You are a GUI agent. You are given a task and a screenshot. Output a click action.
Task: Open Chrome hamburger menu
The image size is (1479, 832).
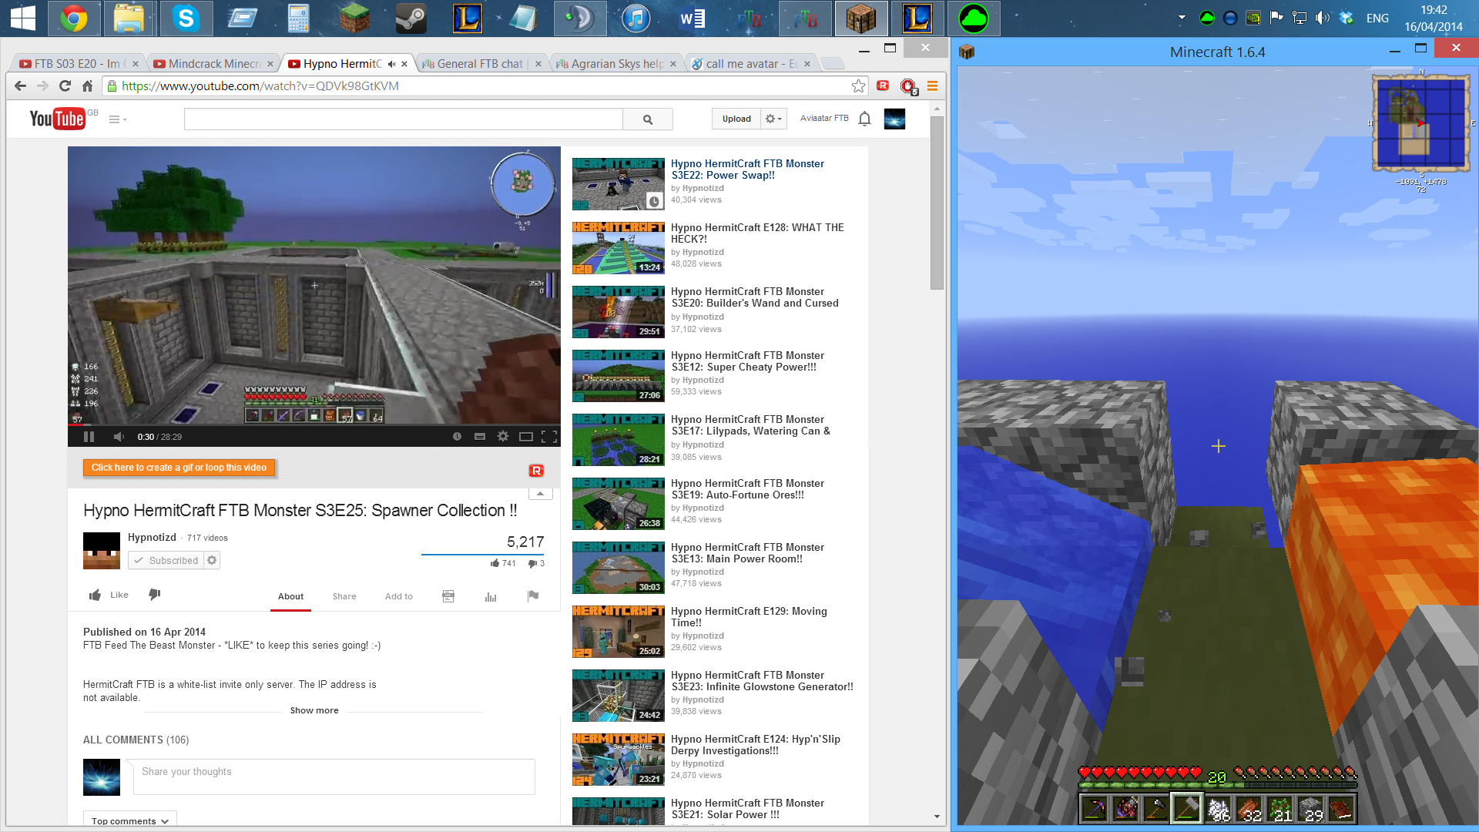[x=932, y=86]
